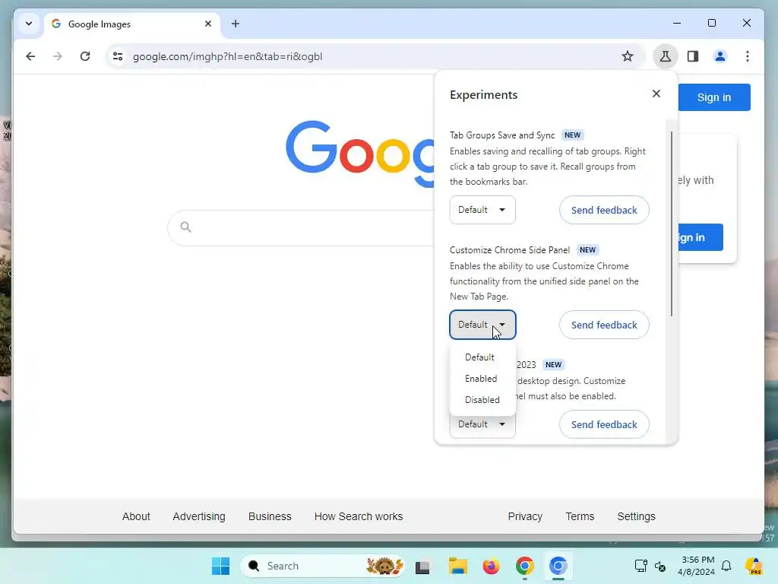778x584 pixels.
Task: Open the pre-release colorful tray icon
Action: pos(754,566)
